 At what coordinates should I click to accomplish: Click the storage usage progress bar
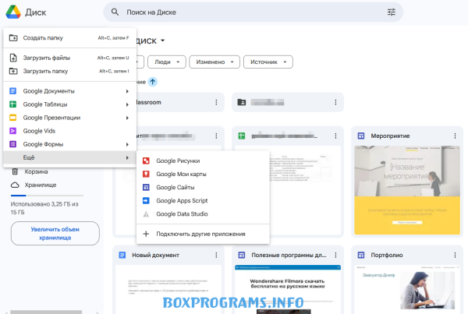coord(55,197)
